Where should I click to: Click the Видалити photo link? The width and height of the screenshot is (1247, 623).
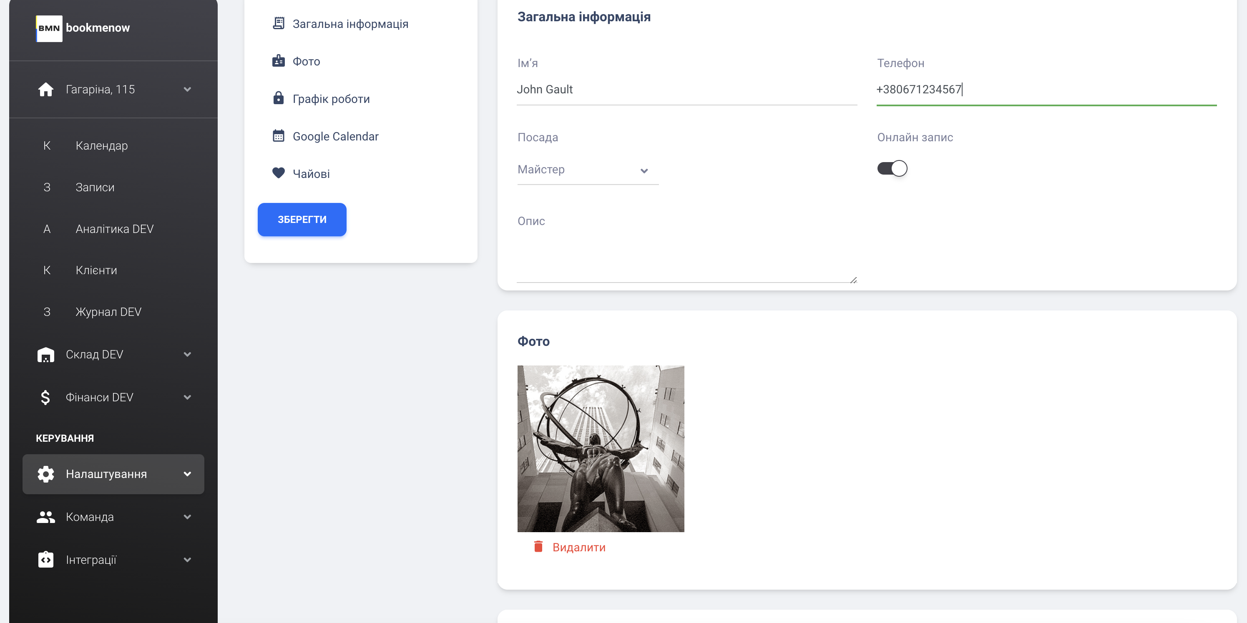point(578,547)
